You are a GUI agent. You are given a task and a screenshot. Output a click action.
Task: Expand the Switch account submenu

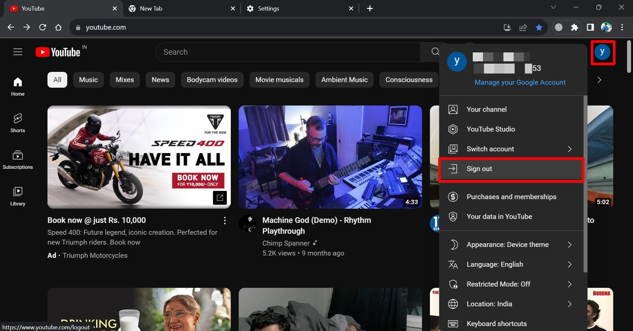click(490, 149)
